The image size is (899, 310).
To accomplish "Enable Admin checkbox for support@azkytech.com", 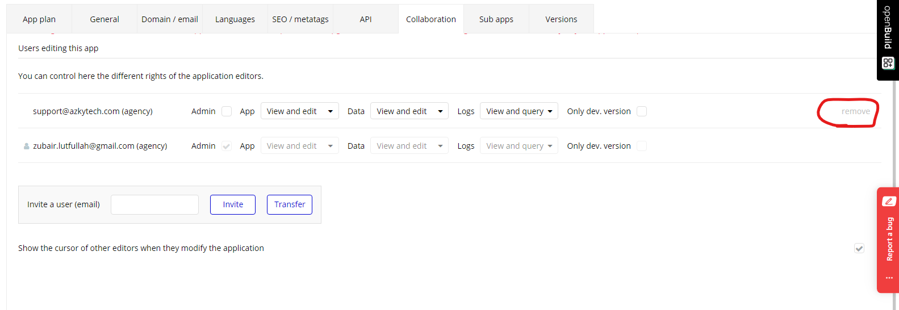I will [x=227, y=111].
